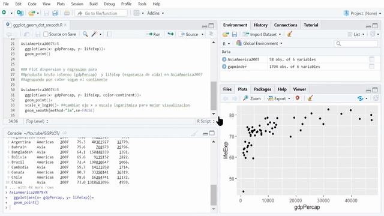
Task: Click the Publish plot icon
Action: coord(360,98)
